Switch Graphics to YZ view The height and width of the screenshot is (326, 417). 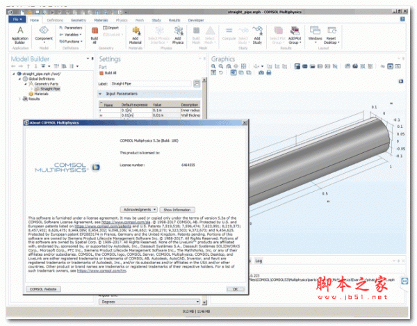click(277, 66)
